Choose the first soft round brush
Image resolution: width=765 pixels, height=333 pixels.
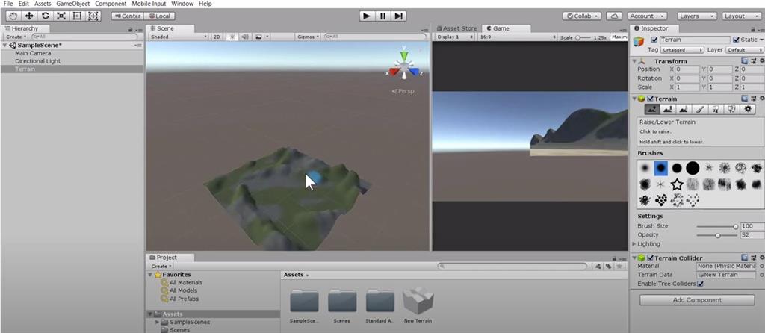pos(645,168)
